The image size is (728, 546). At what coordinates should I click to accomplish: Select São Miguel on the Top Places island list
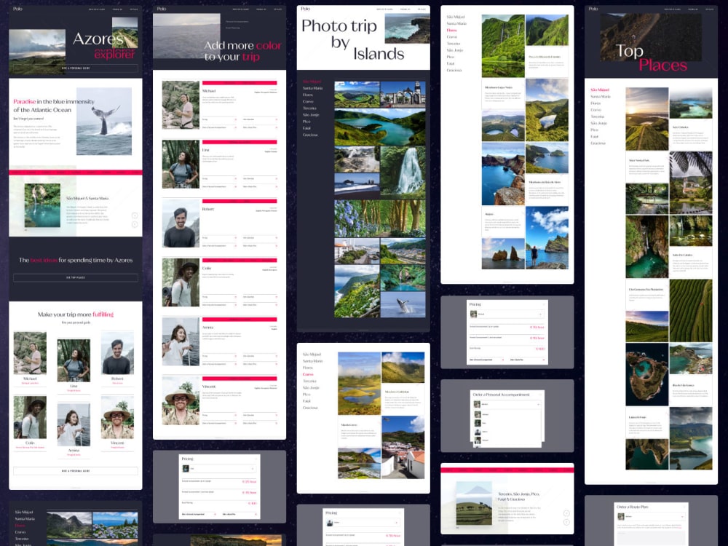pos(600,90)
